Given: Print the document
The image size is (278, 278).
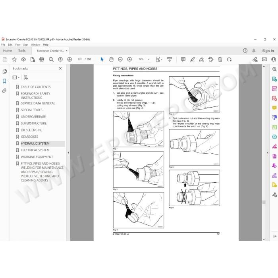Looking at the screenshot, I should point(42,60).
